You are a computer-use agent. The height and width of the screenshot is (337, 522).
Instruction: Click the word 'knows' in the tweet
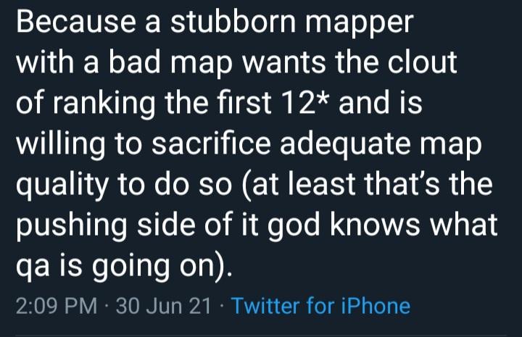tap(376, 225)
